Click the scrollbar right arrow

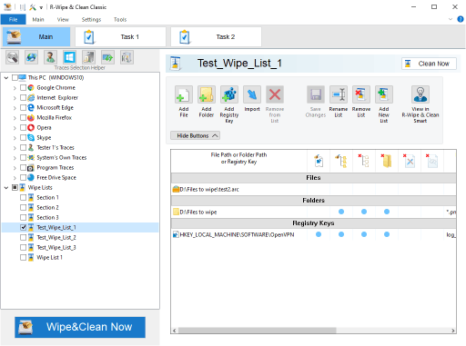pos(453,331)
